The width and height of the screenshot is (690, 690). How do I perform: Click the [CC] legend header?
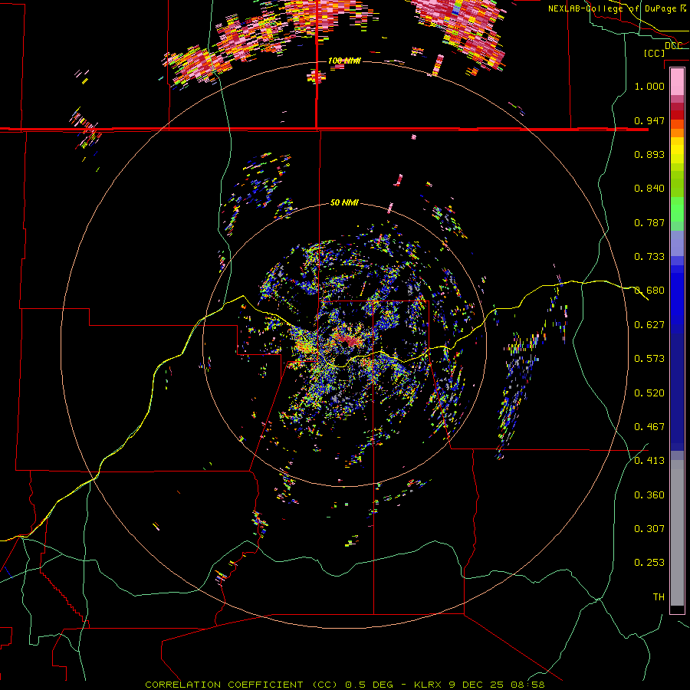pyautogui.click(x=655, y=53)
